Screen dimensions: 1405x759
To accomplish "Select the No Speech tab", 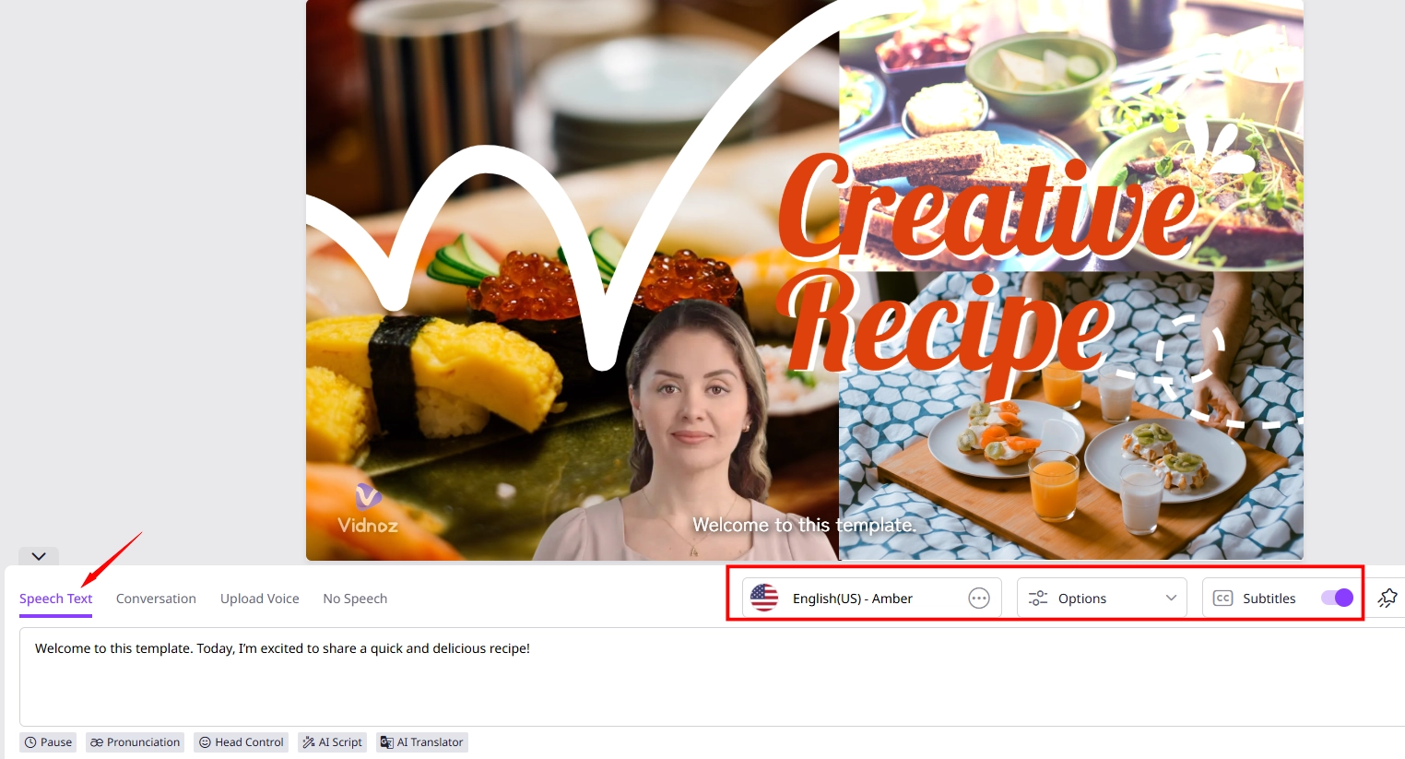I will [355, 599].
